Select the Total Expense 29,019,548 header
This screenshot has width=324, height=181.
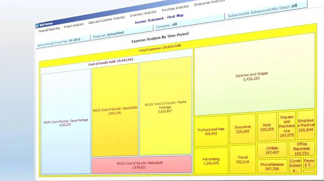click(x=160, y=48)
